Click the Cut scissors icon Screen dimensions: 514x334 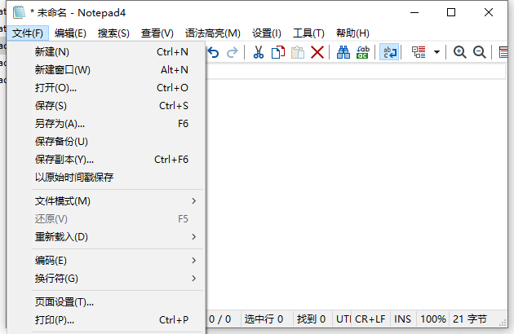259,52
